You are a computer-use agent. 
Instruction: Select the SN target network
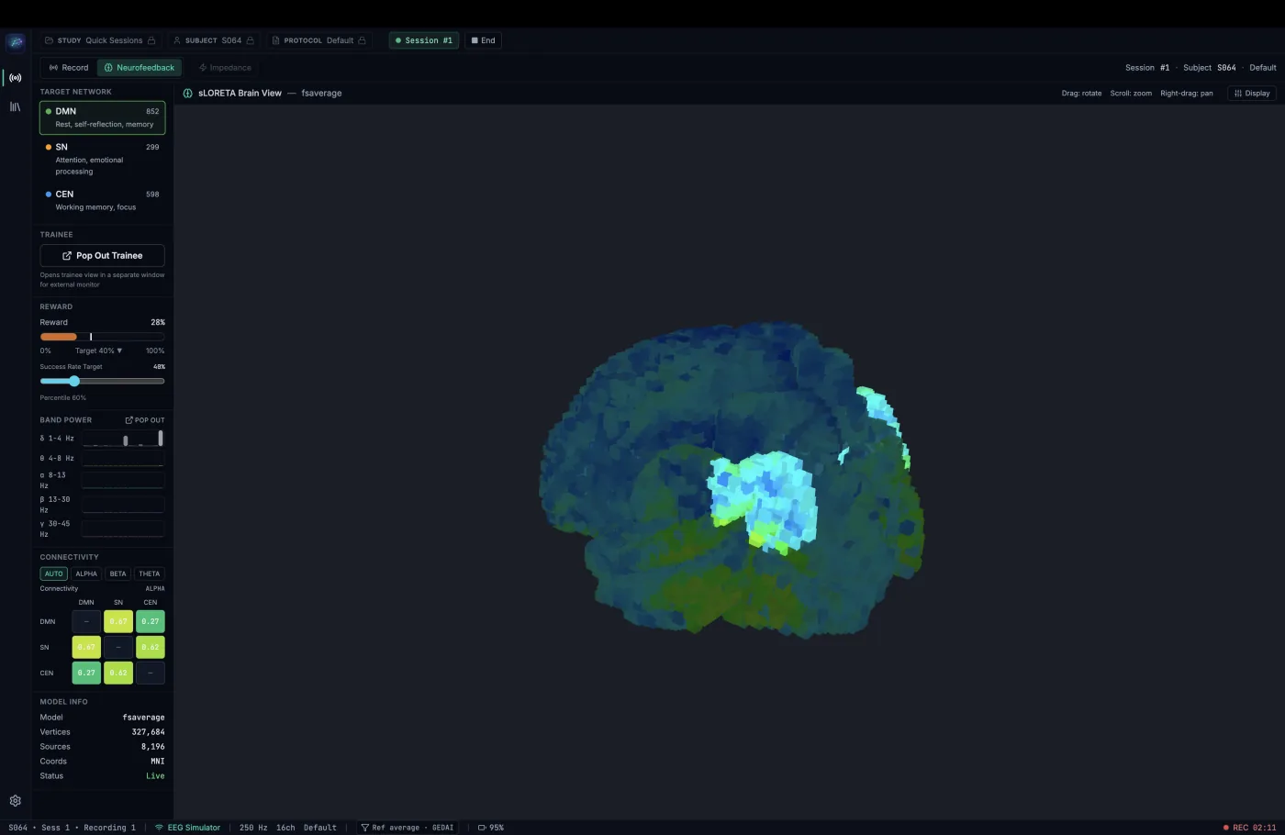click(x=103, y=159)
